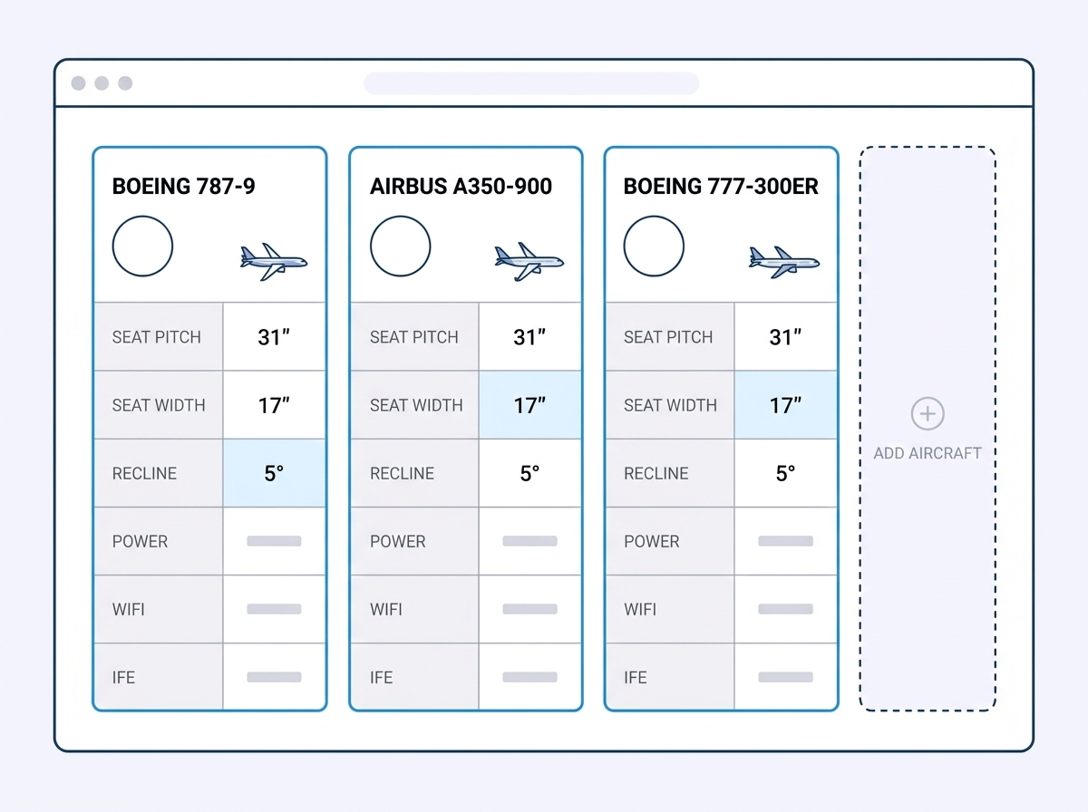The image size is (1088, 812).
Task: Click the middle window control dot
Action: (102, 83)
